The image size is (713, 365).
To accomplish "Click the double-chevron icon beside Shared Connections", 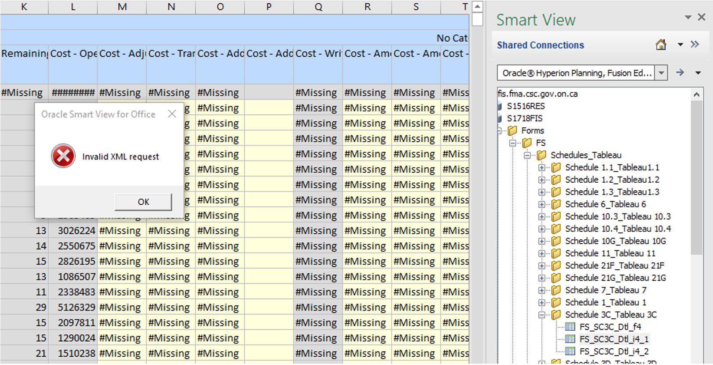I will (695, 44).
